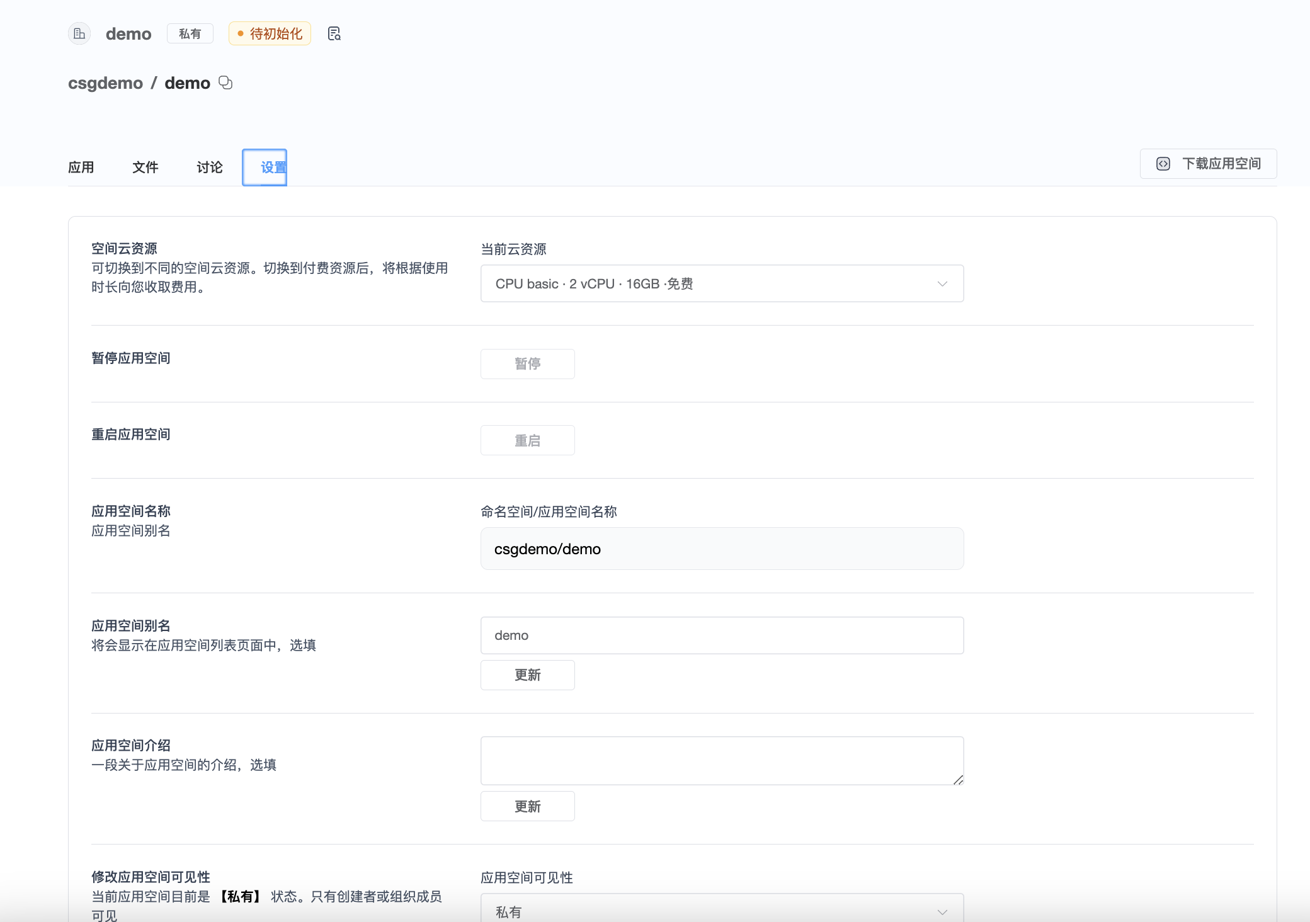The image size is (1310, 922).
Task: Expand the CPU basic cloud resource dropdown
Action: (x=721, y=283)
